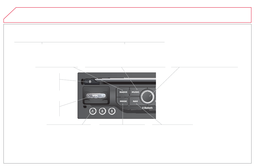Click the oval indicator between RADIO and MODE

(x=122, y=97)
